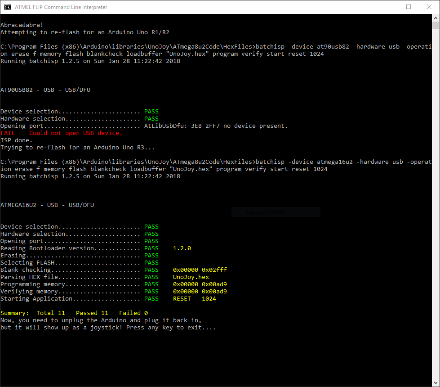This screenshot has width=440, height=387.
Task: Click 'Passed 11' in the summary
Action: click(92, 313)
